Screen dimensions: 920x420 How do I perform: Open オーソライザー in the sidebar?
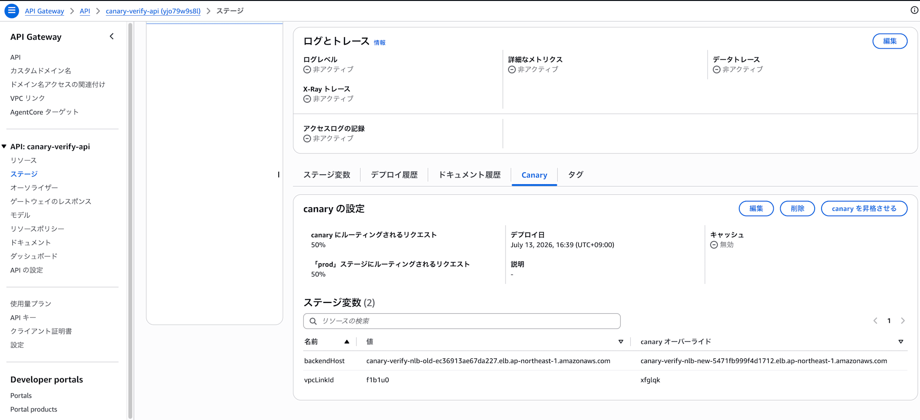click(34, 188)
